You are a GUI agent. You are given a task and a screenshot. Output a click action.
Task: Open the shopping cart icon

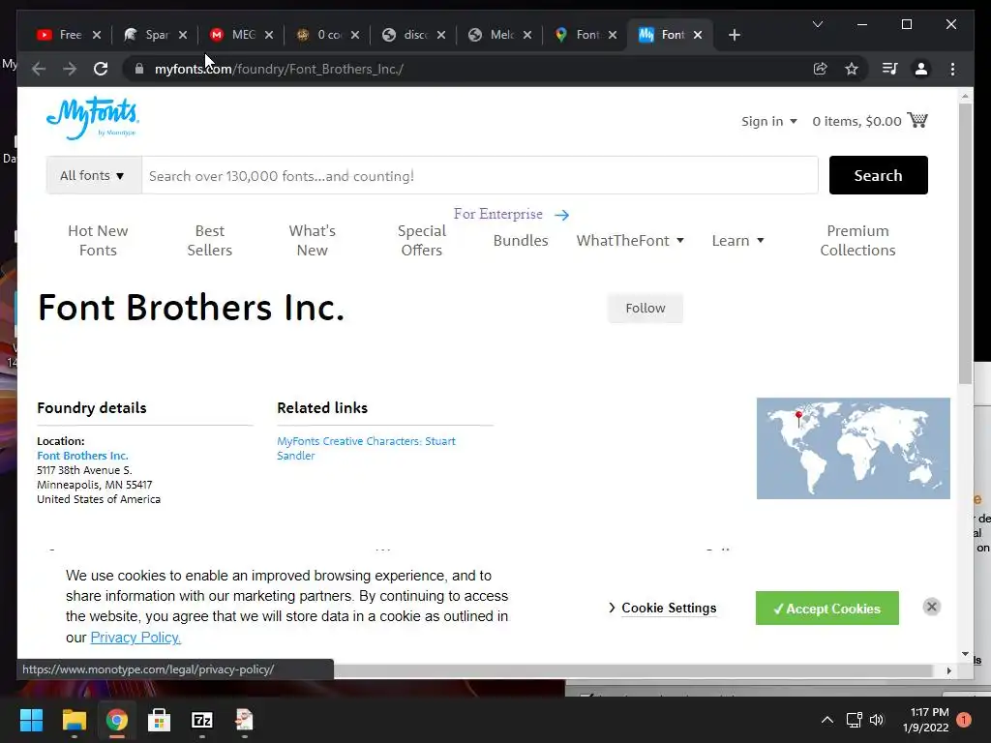(x=917, y=120)
